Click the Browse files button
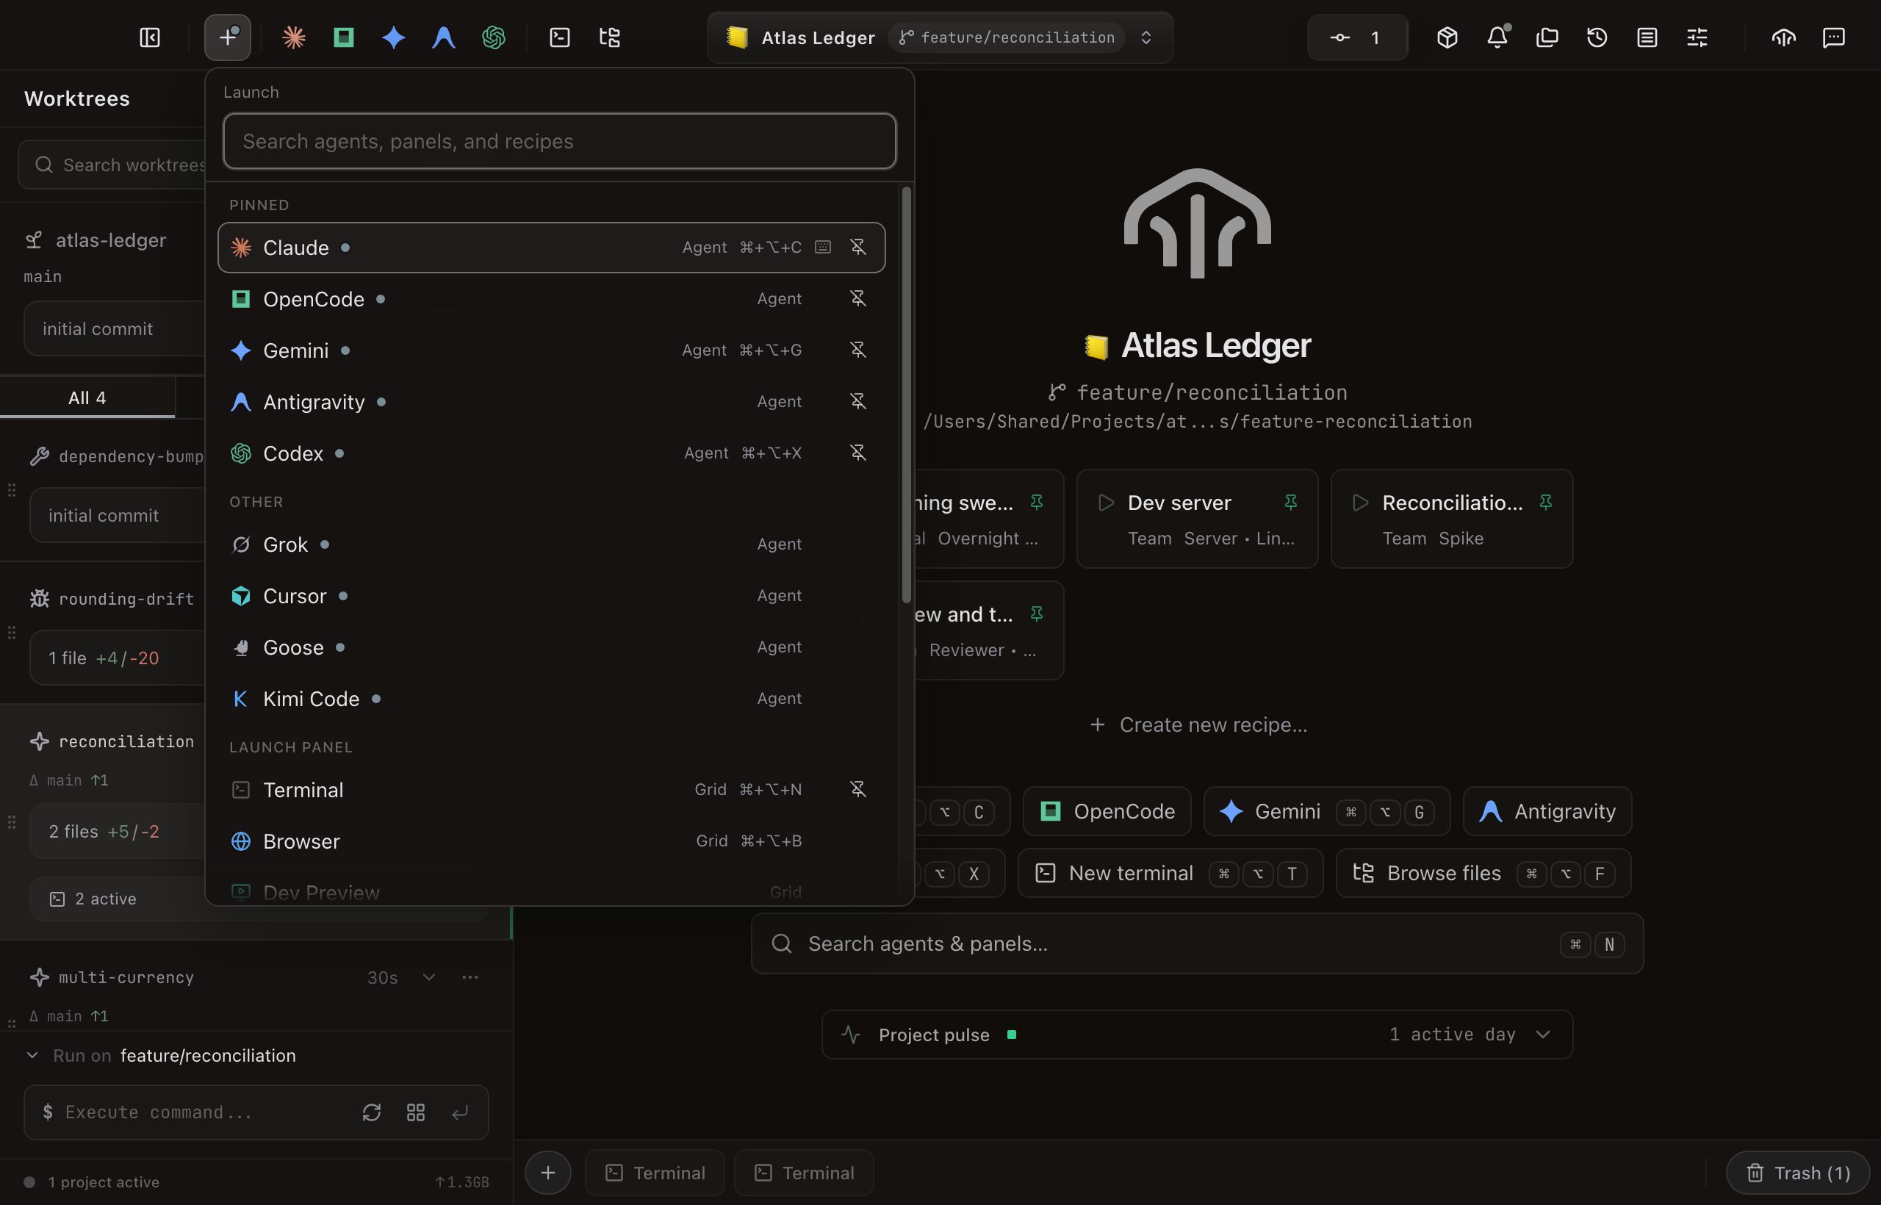 point(1483,873)
